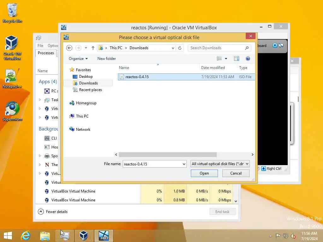The height and width of the screenshot is (242, 323).
Task: Click the Windows Start button
Action: tap(8, 236)
